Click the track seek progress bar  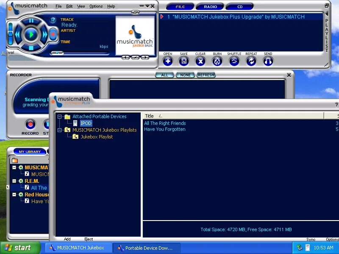click(80, 53)
